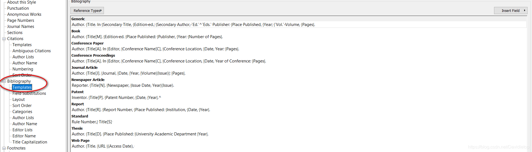Viewport: 532px width, 152px height.
Task: Open Numbering under Citations
Action: [x=23, y=69]
